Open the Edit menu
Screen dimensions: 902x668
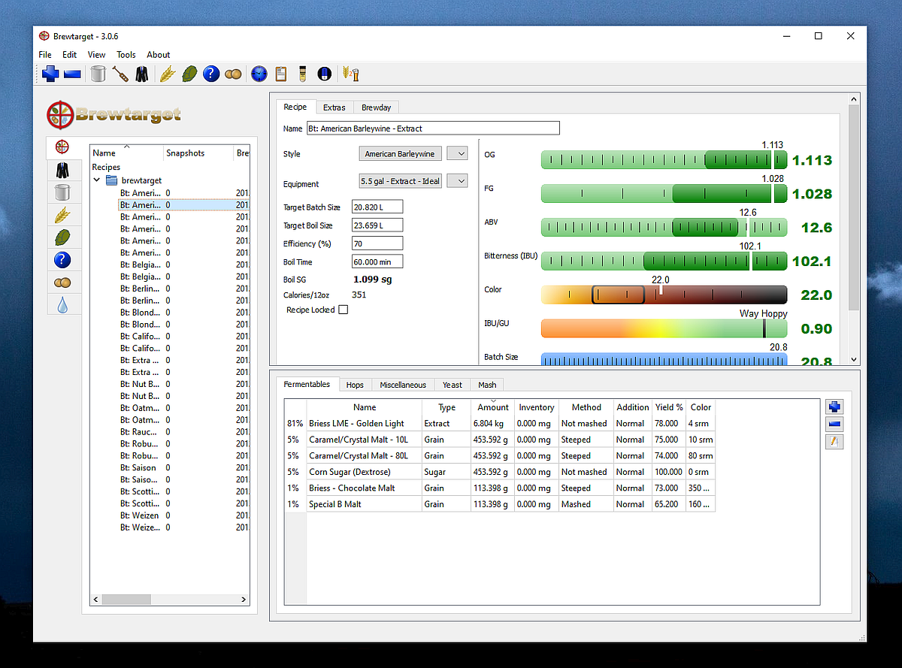tap(69, 55)
